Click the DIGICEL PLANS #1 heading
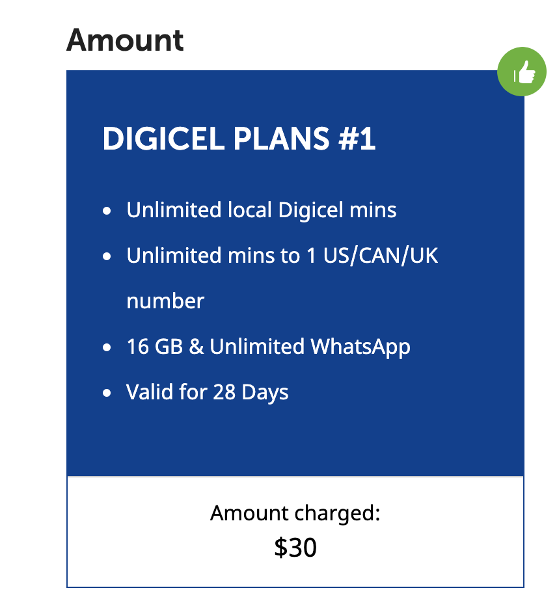Viewport: 557px width, 601px height. [239, 139]
